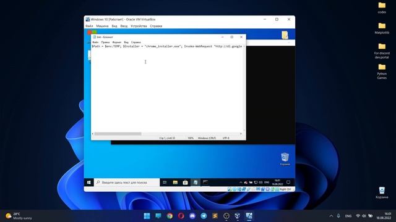Open the host clock showing 16:01

384,216
